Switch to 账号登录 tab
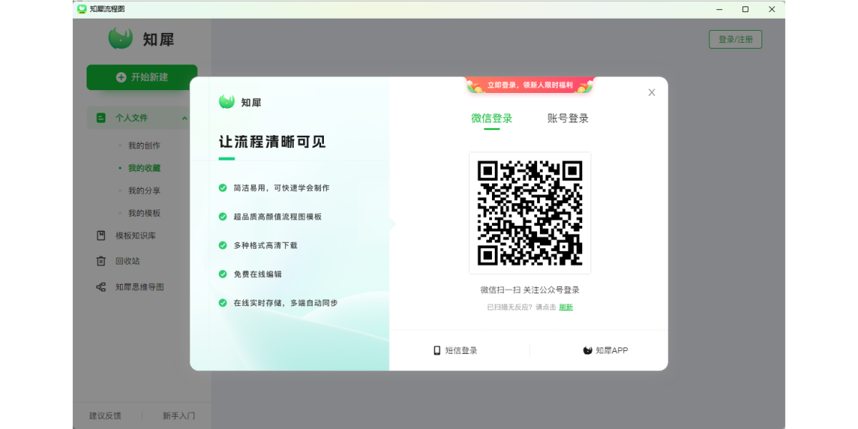Image resolution: width=858 pixels, height=429 pixels. [x=568, y=119]
